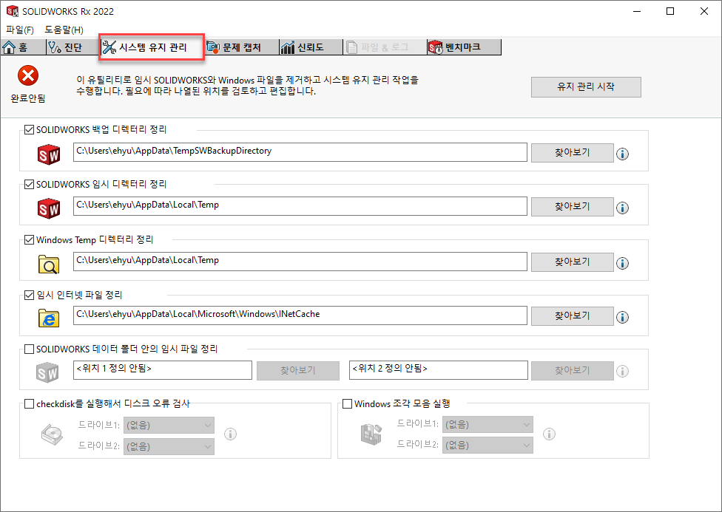Screen dimensions: 722x512
Task: Click the SW icon beside SOLIDWORKS temp path
Action: click(x=49, y=208)
